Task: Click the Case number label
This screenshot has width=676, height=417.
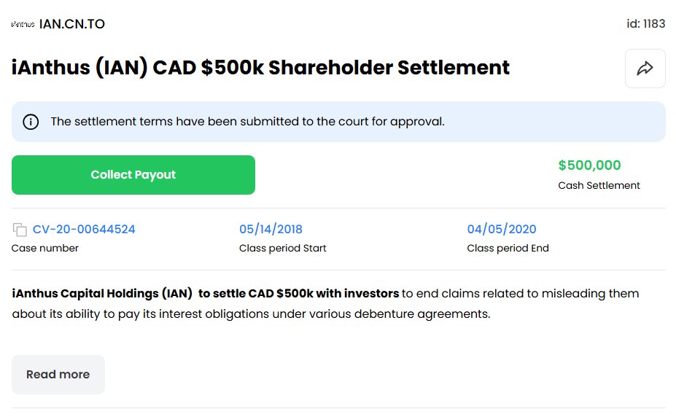Action: click(x=44, y=248)
